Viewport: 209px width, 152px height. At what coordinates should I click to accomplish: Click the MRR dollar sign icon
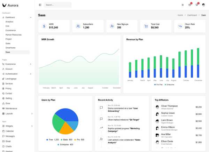click(44, 26)
